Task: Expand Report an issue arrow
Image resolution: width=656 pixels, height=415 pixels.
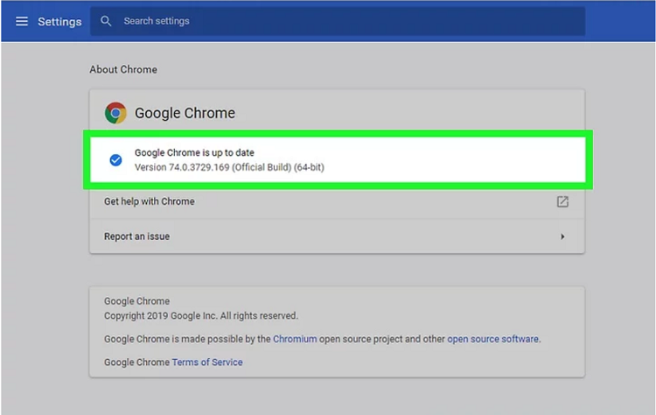Action: (x=562, y=236)
